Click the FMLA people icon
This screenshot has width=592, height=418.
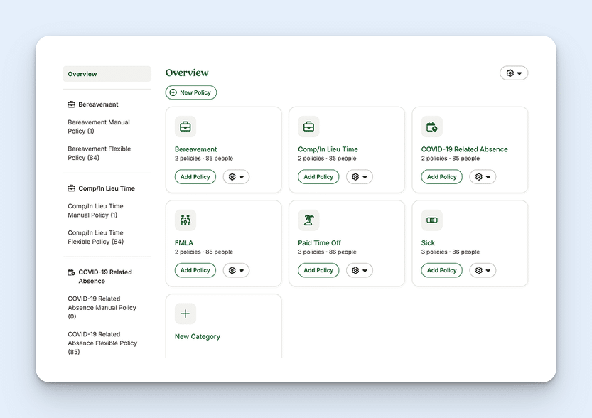pos(185,220)
